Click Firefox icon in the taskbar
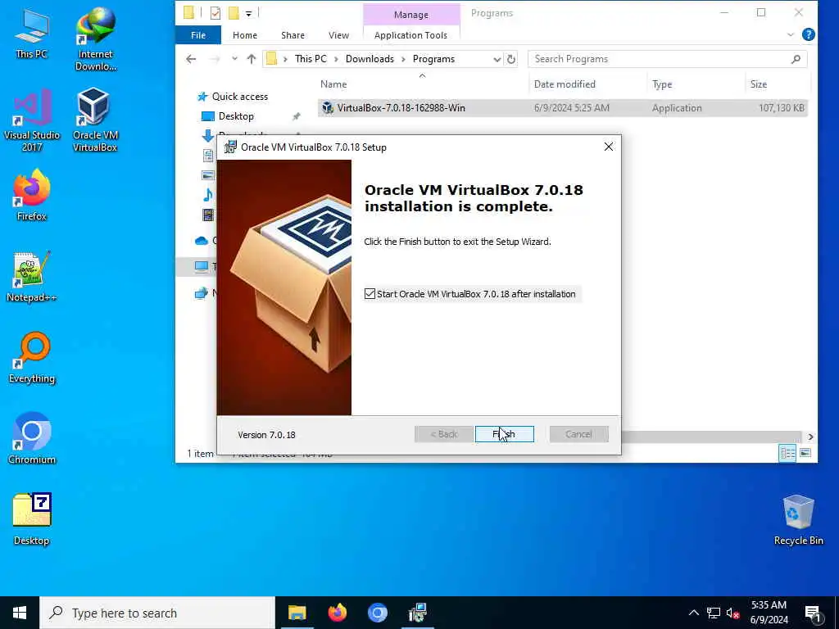 337,613
